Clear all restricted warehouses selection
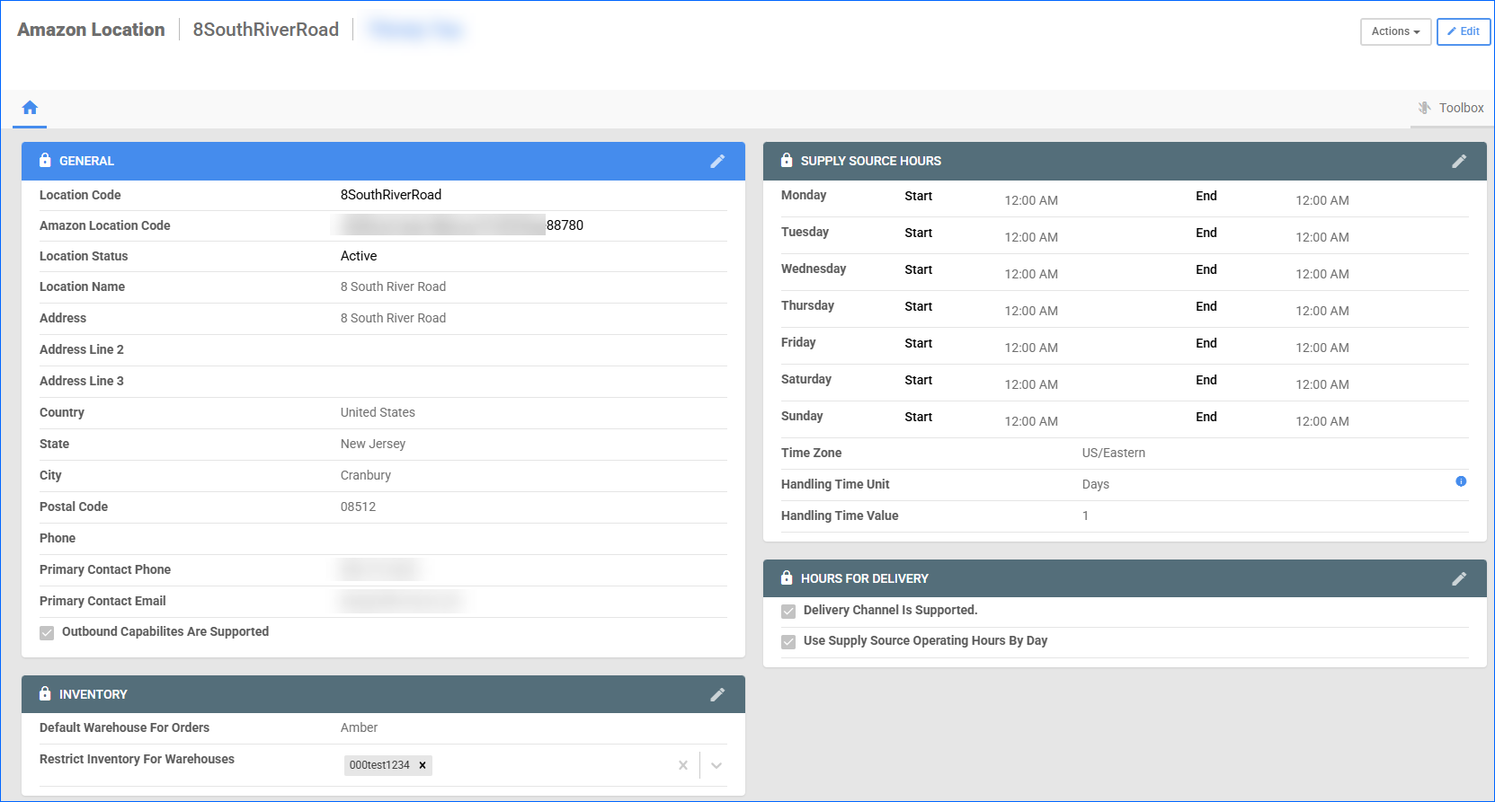 [683, 765]
